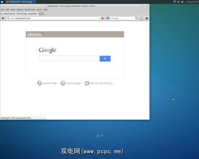Open the Bookmarks menu
Image resolution: width=199 pixels, height=159 pixels.
tap(30, 10)
